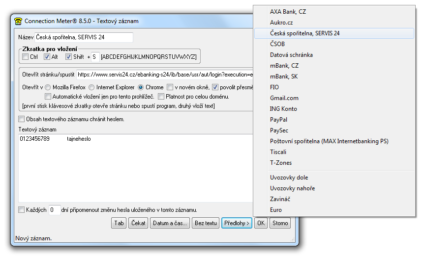Screen dimensions: 424x257
Task: Cancel with the Storno button
Action: [280, 223]
